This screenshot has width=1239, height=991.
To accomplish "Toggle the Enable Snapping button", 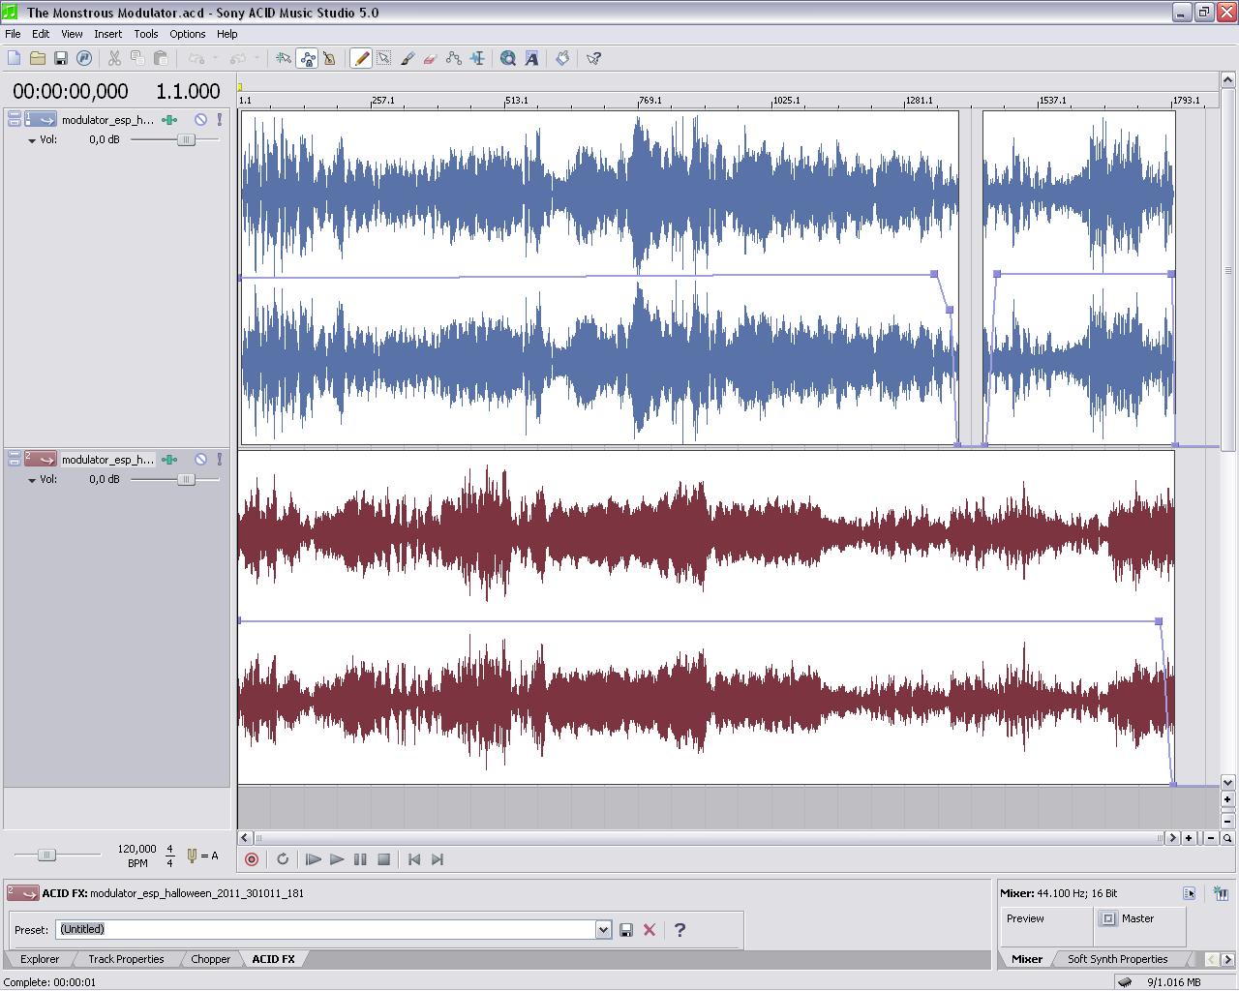I will pyautogui.click(x=284, y=58).
